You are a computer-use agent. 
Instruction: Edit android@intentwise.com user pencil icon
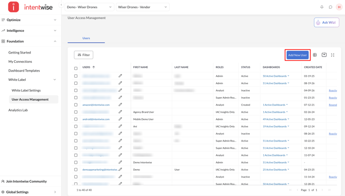pyautogui.click(x=120, y=119)
